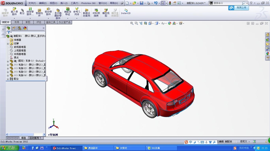The height and width of the screenshot is (151, 270).
Task: Switch to the 渲染工具 tab
Action: 51,22
